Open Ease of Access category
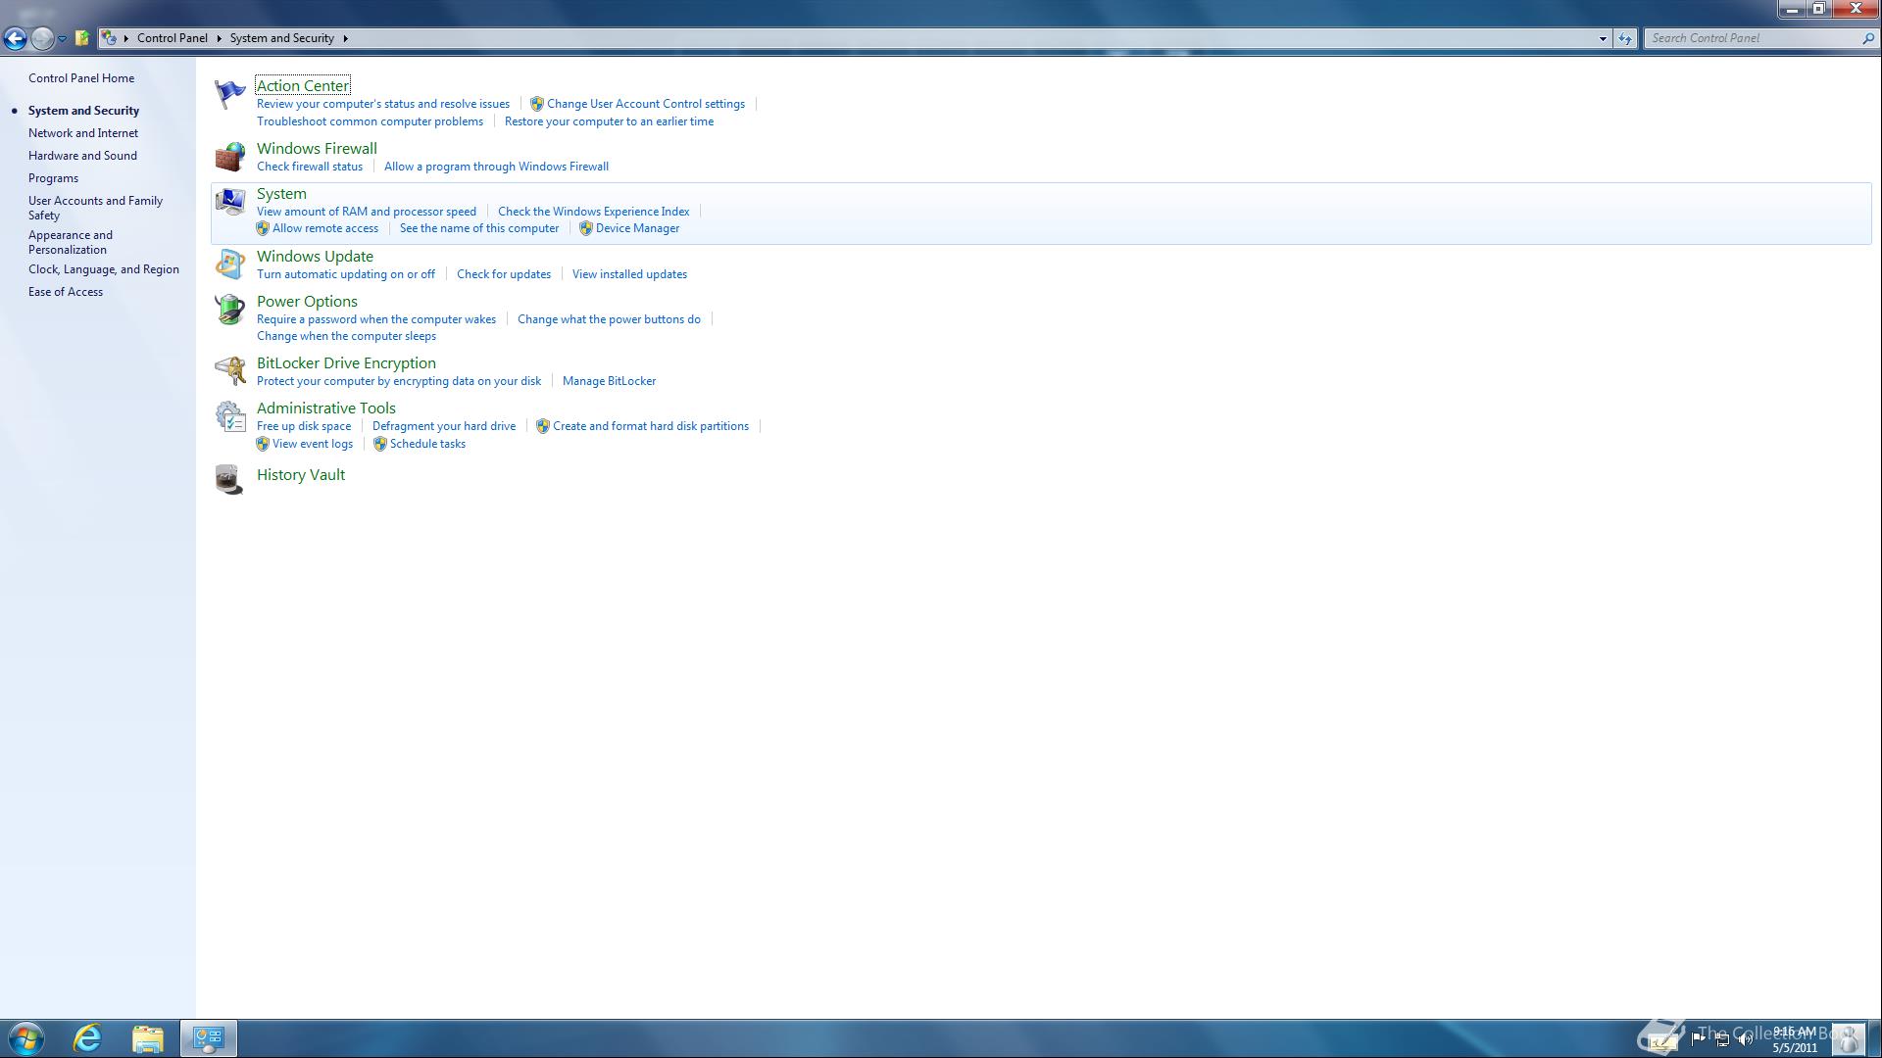The height and width of the screenshot is (1058, 1882). tap(66, 292)
